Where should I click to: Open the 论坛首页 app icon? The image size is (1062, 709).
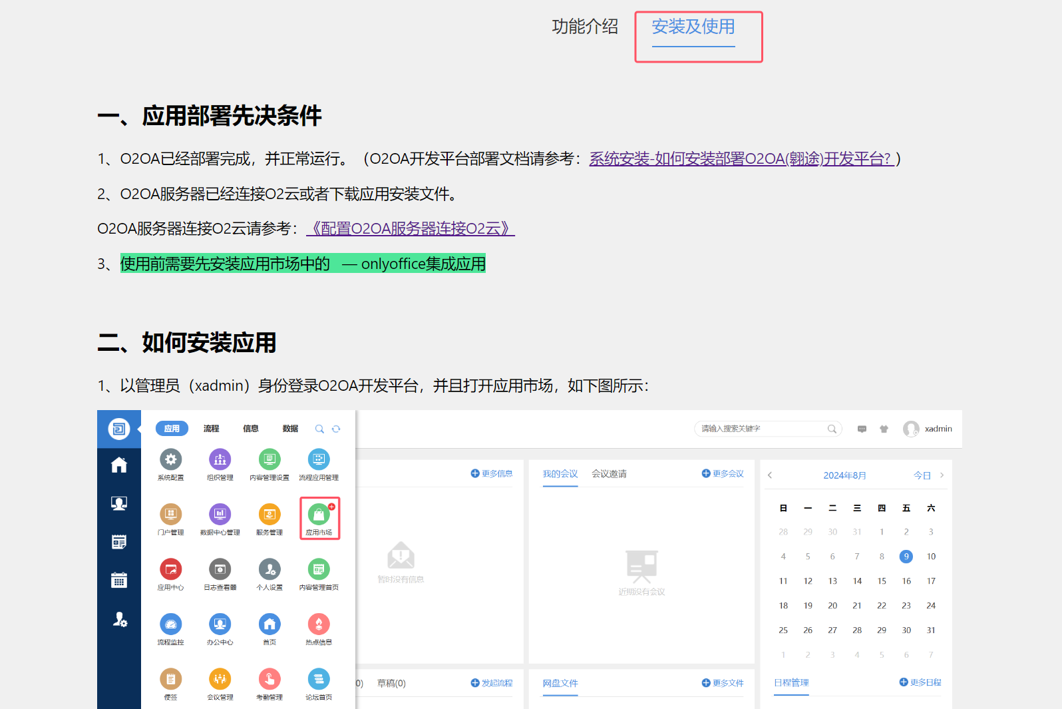point(319,679)
